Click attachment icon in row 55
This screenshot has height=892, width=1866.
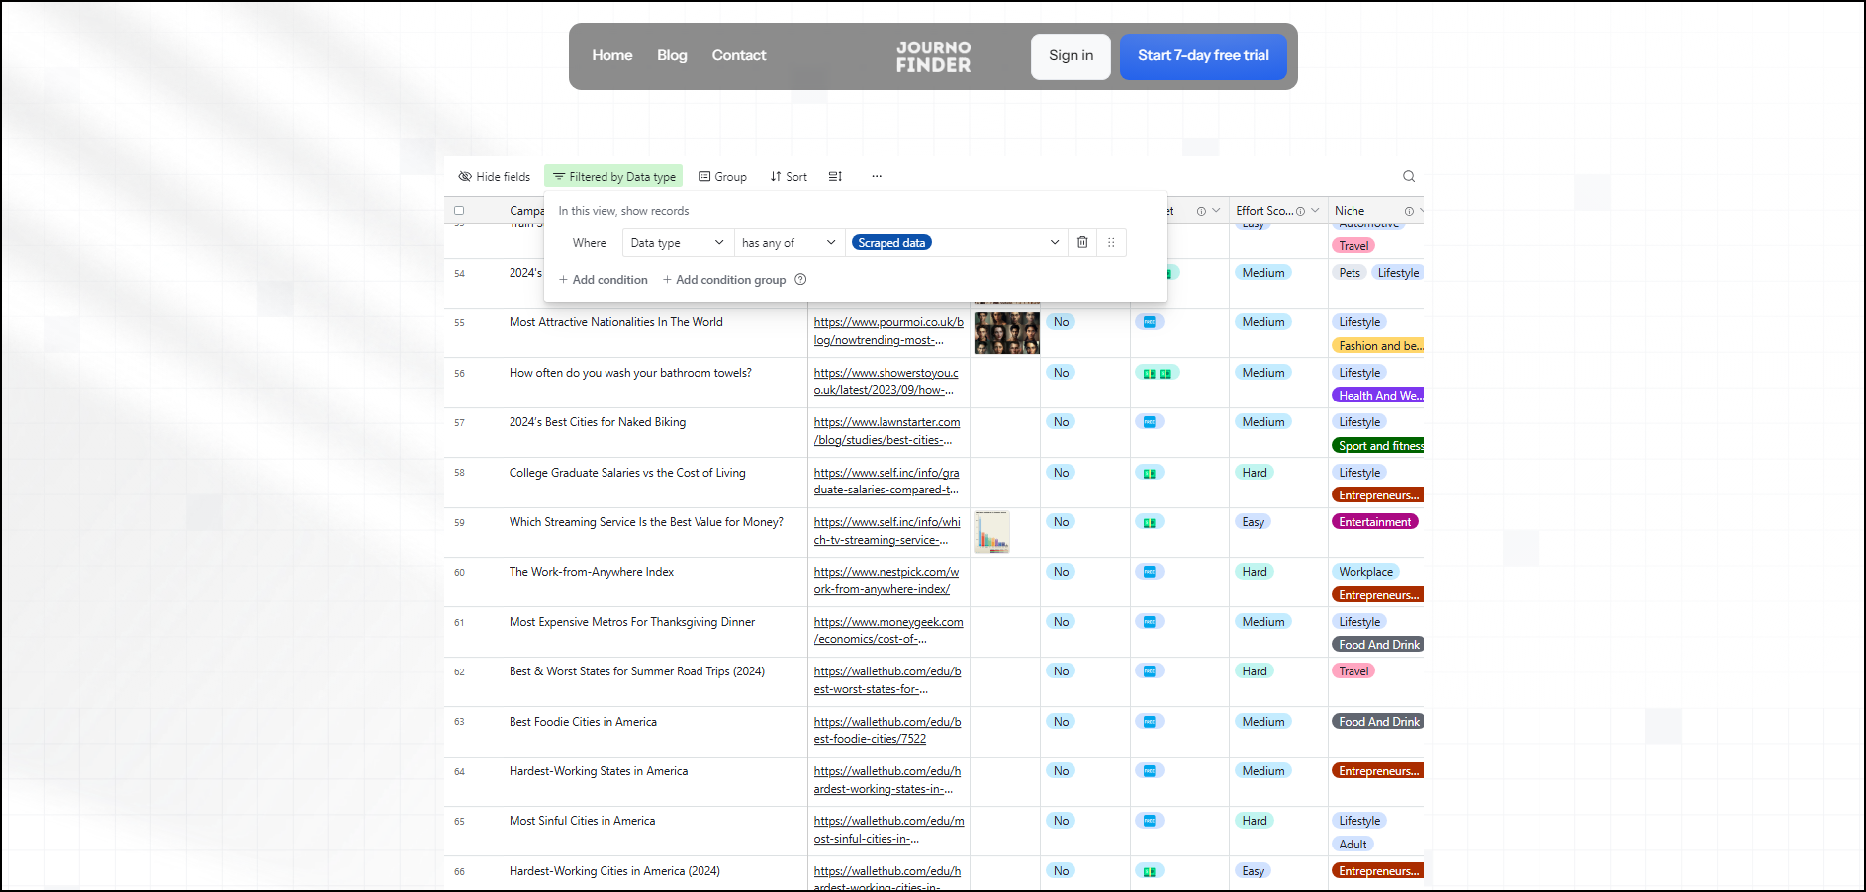tap(1150, 322)
